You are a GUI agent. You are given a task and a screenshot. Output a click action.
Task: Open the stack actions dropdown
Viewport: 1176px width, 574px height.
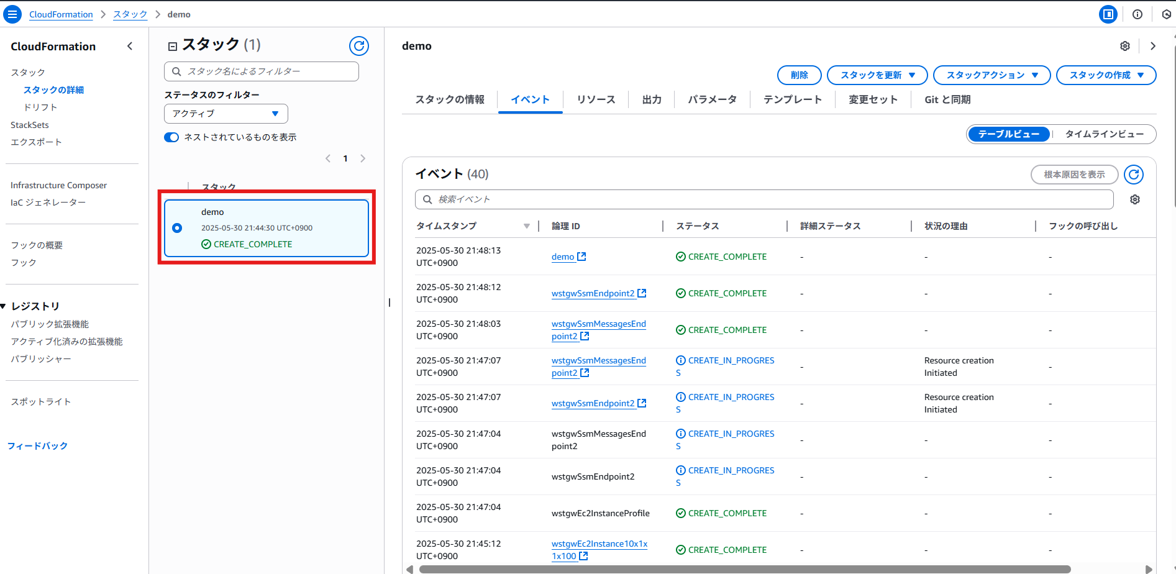[x=992, y=75]
